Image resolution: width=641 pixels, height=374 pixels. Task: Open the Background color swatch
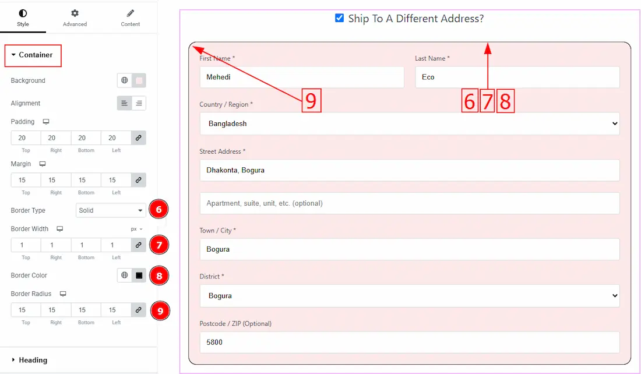139,80
